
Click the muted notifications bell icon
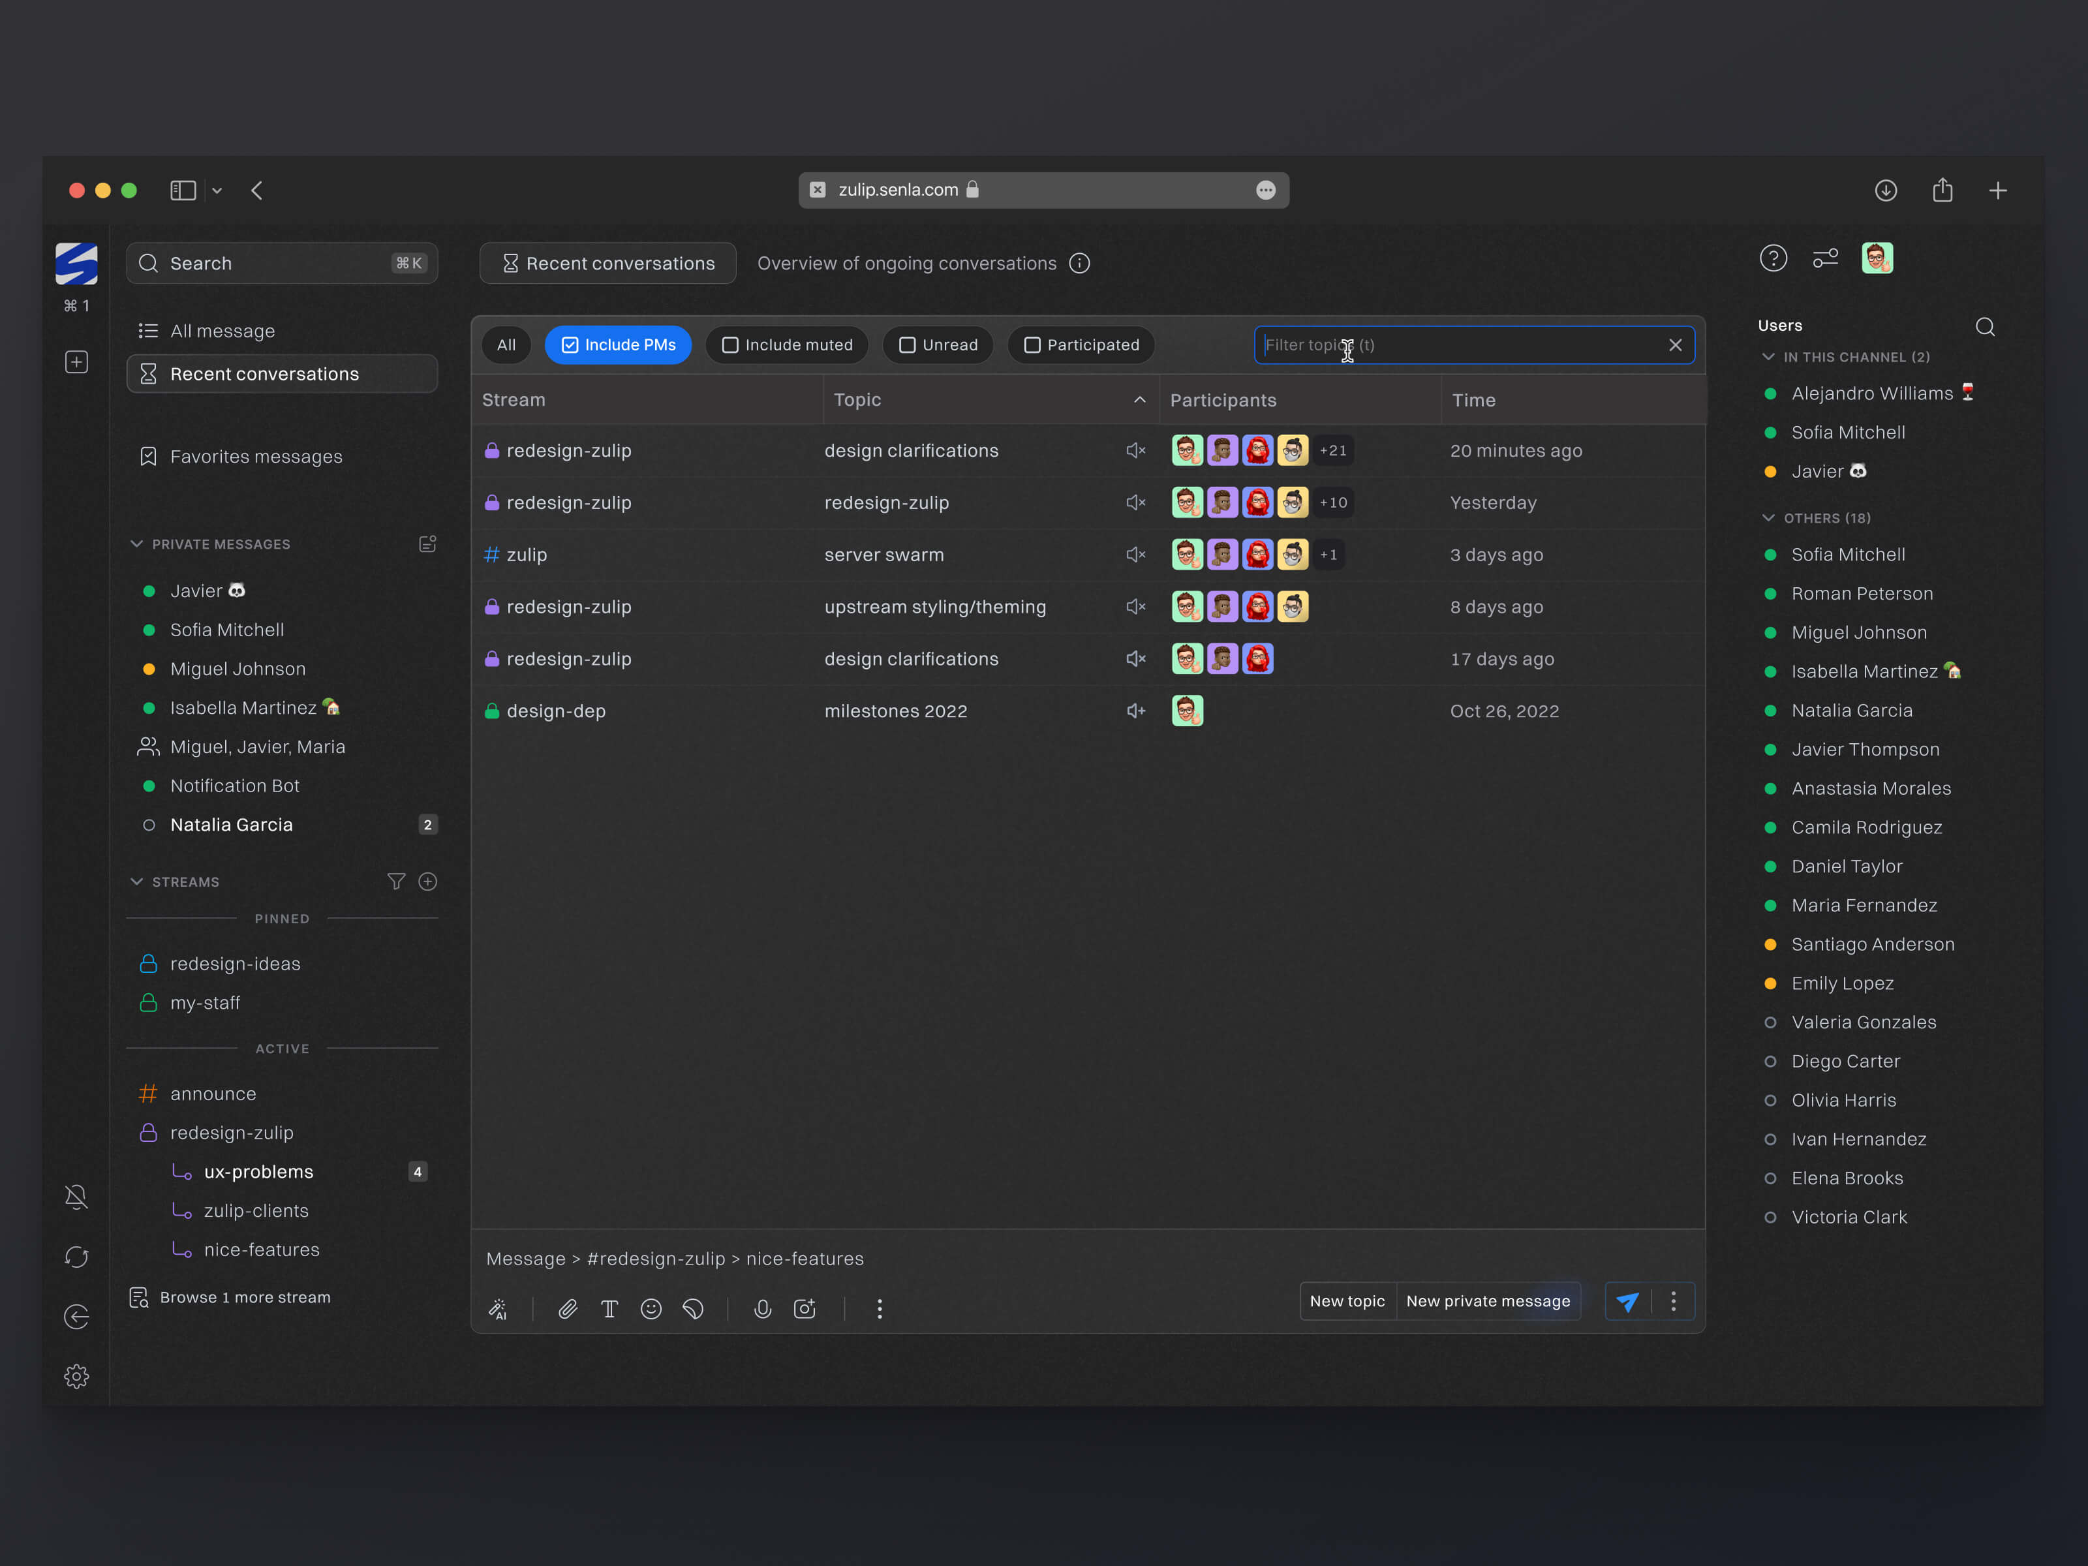76,1197
